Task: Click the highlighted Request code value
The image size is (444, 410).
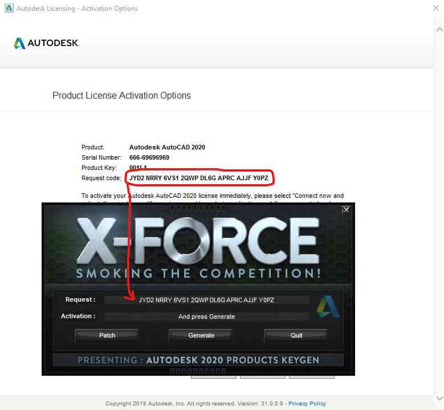Action: [x=199, y=178]
